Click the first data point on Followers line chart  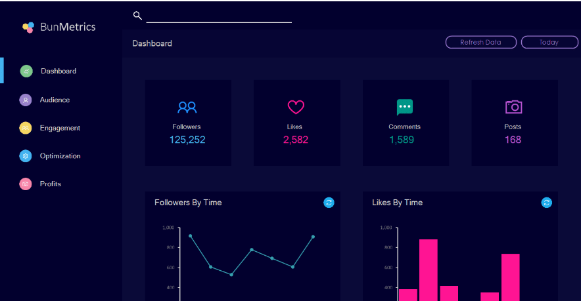(190, 236)
